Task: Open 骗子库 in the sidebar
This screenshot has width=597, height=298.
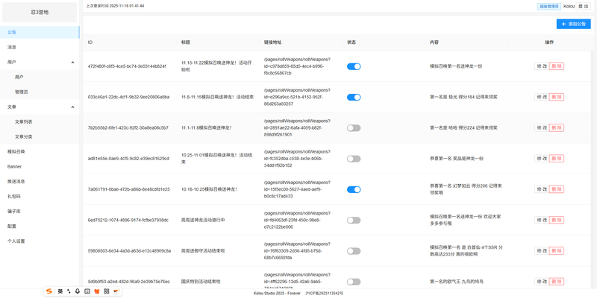Action: pyautogui.click(x=40, y=212)
